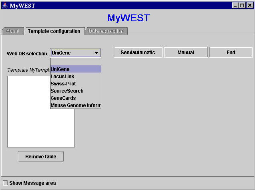Select the blank entry in dropdown list

(x=76, y=62)
